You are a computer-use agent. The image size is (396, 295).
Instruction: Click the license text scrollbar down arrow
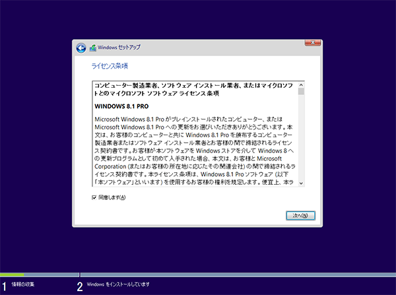[x=301, y=183]
